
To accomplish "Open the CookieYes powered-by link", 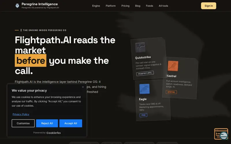I will tap(53, 133).
